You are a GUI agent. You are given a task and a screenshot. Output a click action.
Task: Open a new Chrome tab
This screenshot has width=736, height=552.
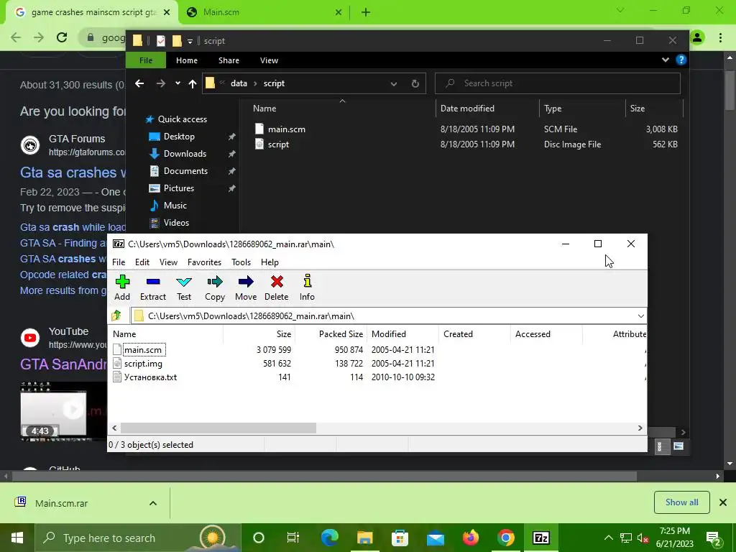tap(366, 12)
